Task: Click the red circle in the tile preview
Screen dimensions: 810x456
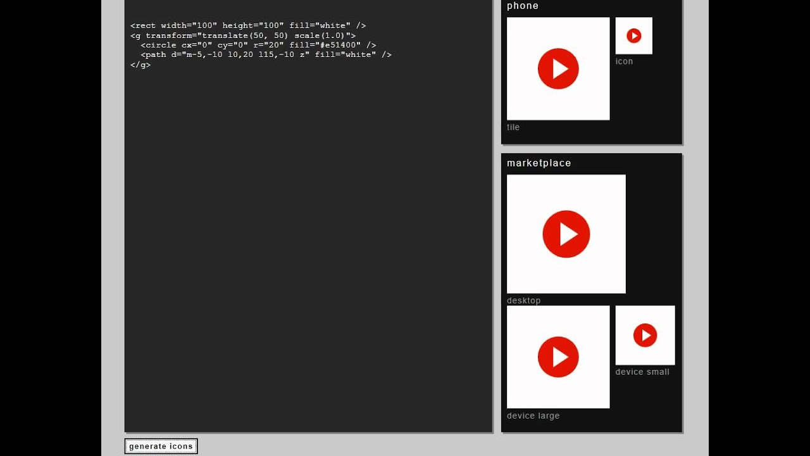Action: point(558,68)
